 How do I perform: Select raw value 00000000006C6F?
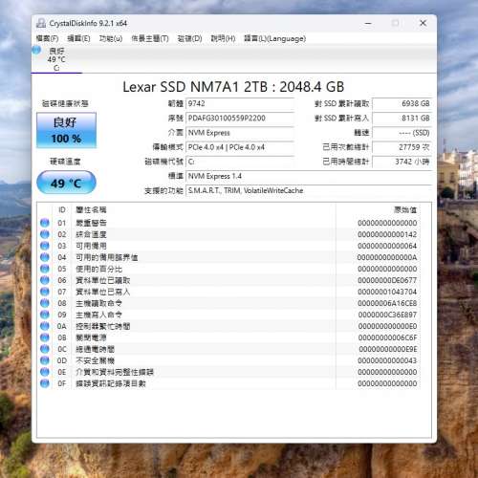(x=387, y=337)
